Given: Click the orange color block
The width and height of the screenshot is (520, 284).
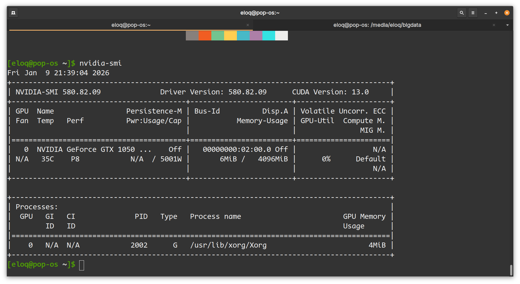Looking at the screenshot, I should click(x=205, y=36).
